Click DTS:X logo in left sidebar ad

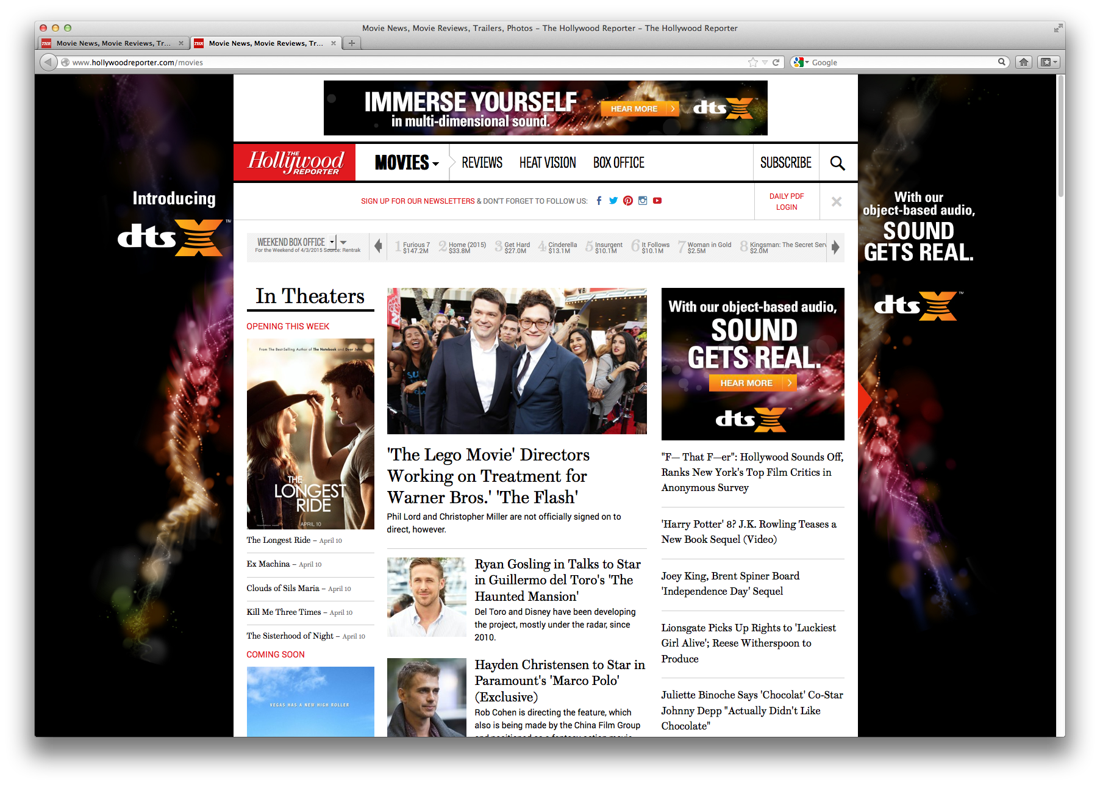(174, 237)
